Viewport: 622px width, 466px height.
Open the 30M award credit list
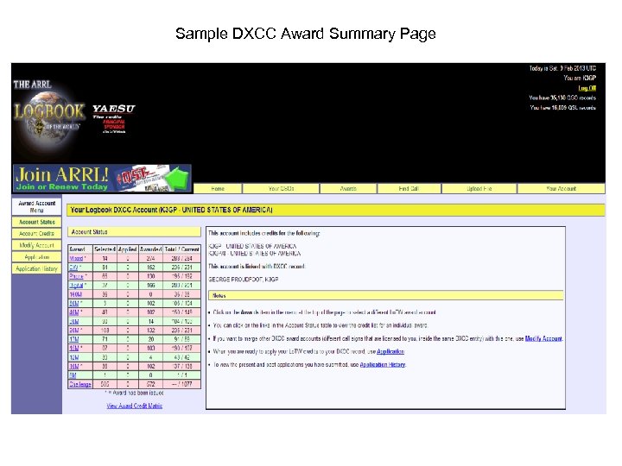tap(74, 321)
